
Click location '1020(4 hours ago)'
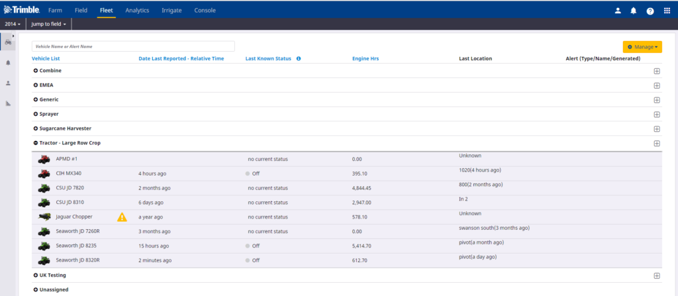tap(480, 170)
